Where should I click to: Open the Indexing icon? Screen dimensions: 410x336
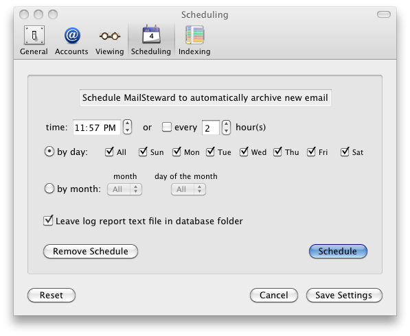click(x=194, y=35)
